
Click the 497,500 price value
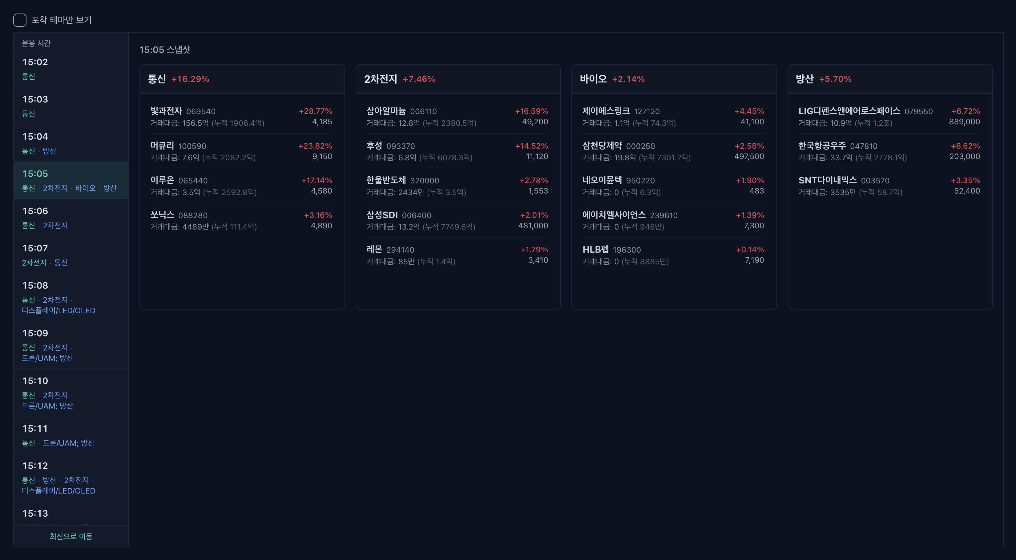[x=749, y=156]
